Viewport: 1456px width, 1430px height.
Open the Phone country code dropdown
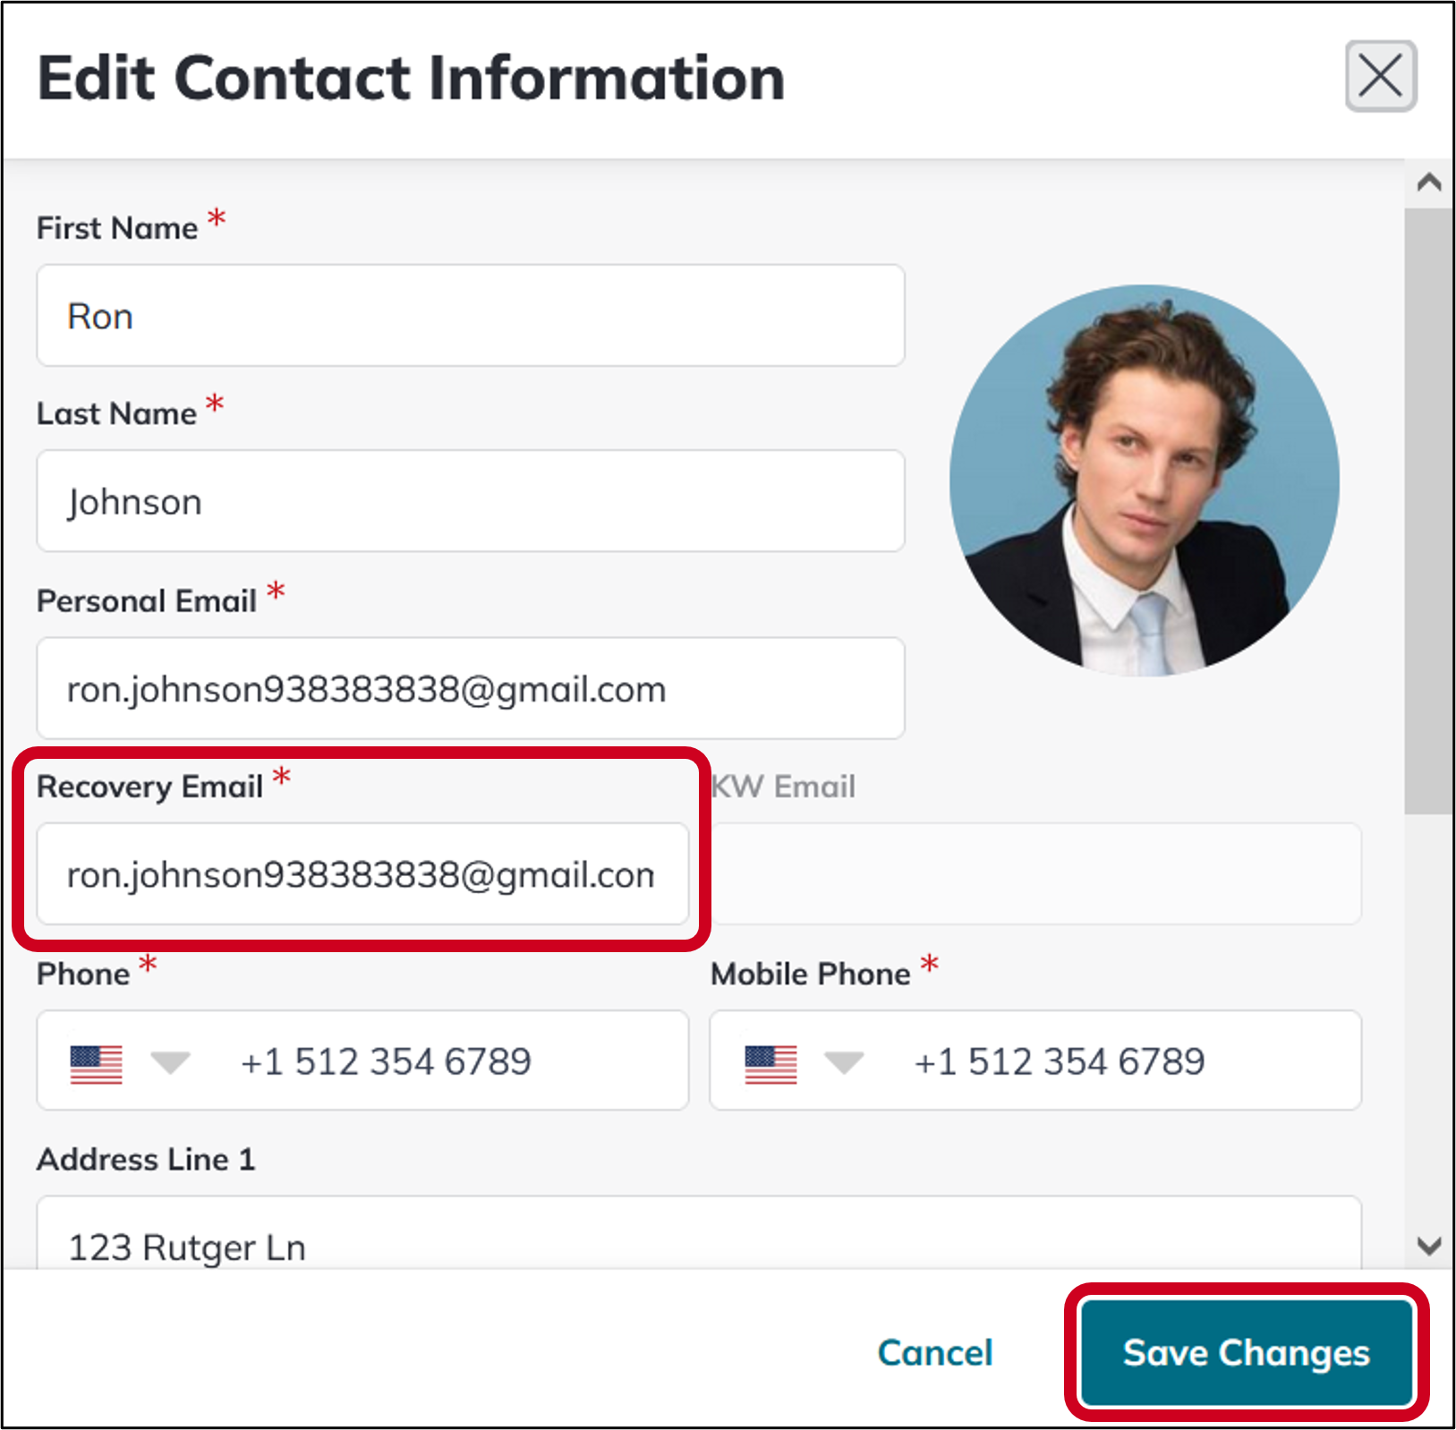(169, 1064)
